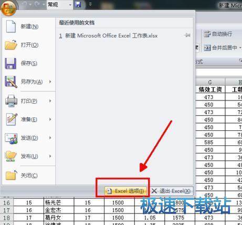Select 打开(O) menu entry

pyautogui.click(x=29, y=45)
